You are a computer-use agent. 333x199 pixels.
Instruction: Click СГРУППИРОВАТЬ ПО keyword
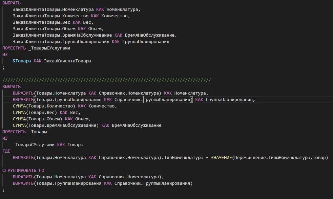point(23,170)
